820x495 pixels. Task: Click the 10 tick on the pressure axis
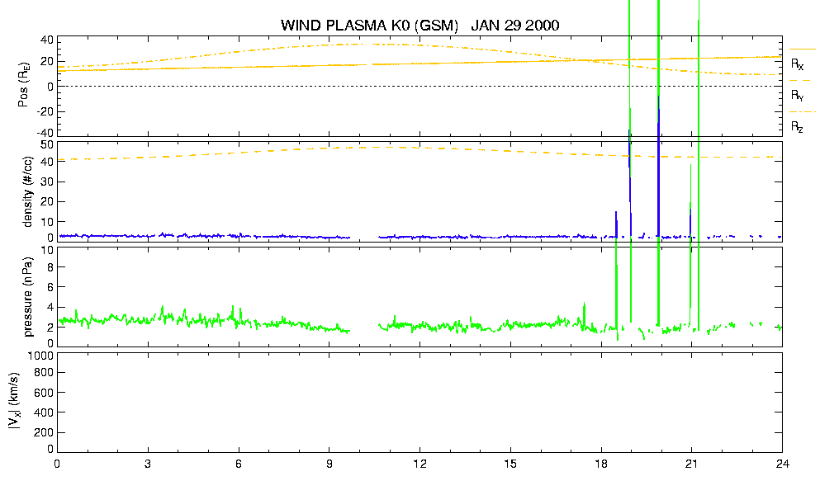click(46, 250)
